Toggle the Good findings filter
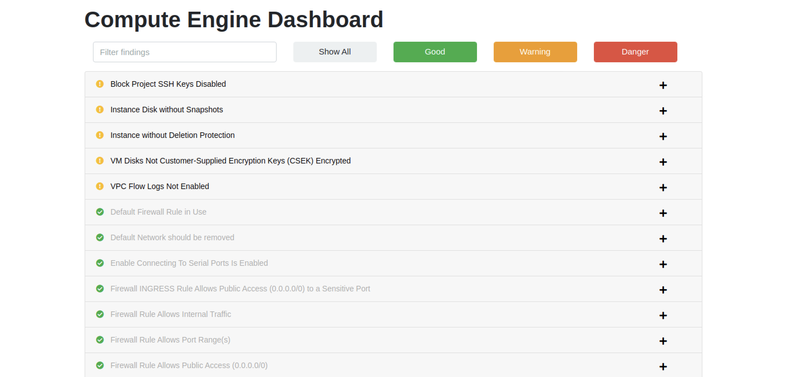Viewport: 787px width, 377px height. coord(435,52)
